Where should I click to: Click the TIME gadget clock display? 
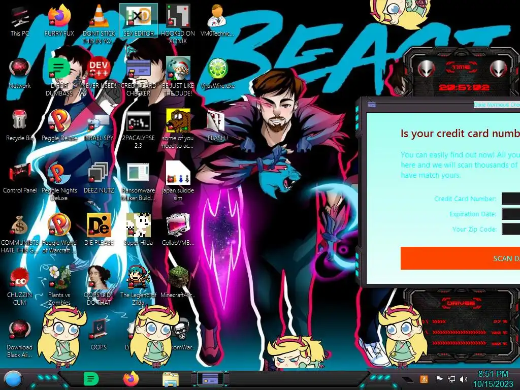[464, 87]
